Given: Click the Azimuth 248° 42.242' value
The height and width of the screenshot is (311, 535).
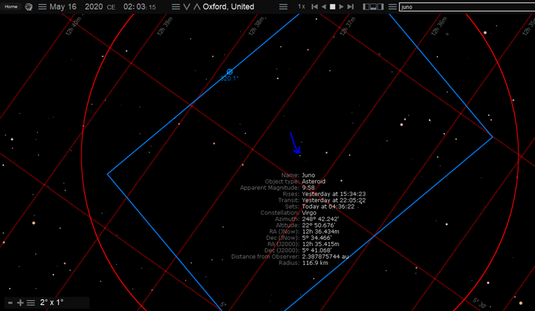Looking at the screenshot, I should 320,219.
